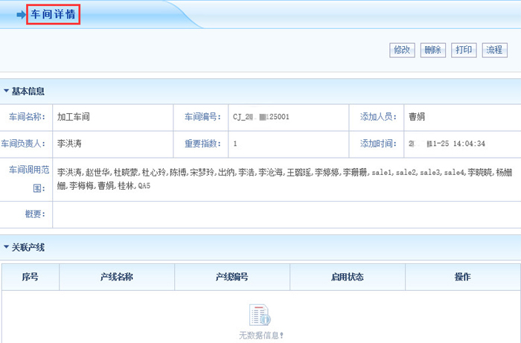
Task: Click the 启用状态 column header
Action: point(347,277)
